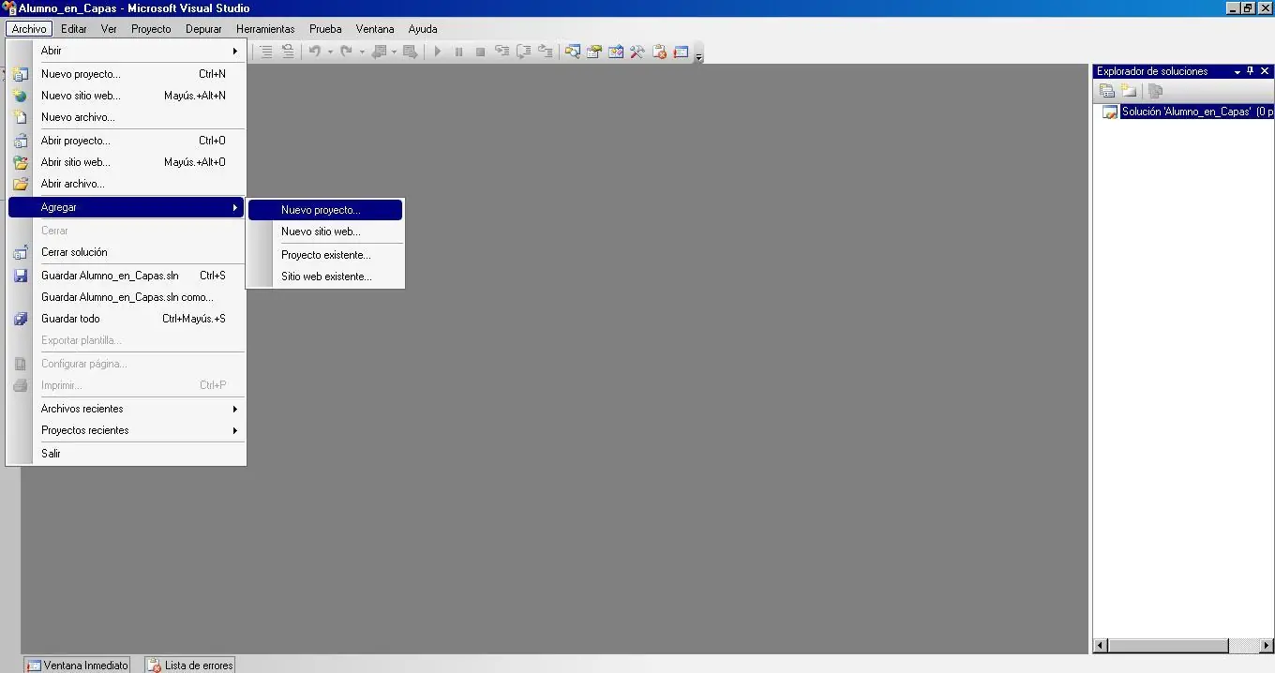The width and height of the screenshot is (1275, 673).
Task: Select Nuevo proyecto... in Agregar submenu
Action: click(x=325, y=210)
